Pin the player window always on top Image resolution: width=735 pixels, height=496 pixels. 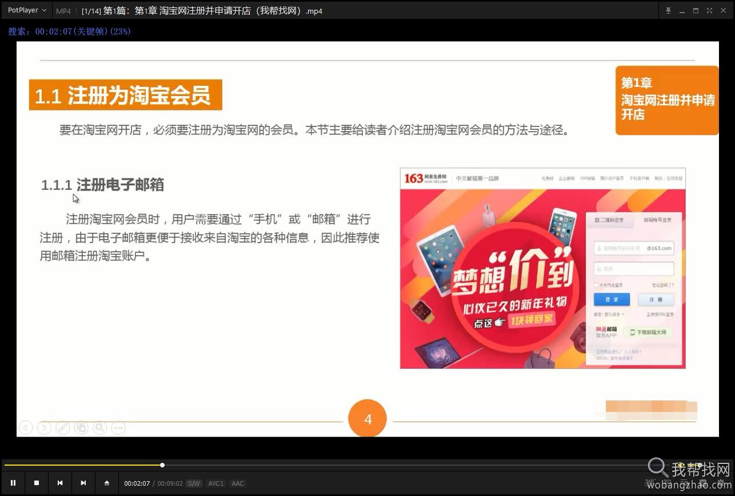pos(668,10)
